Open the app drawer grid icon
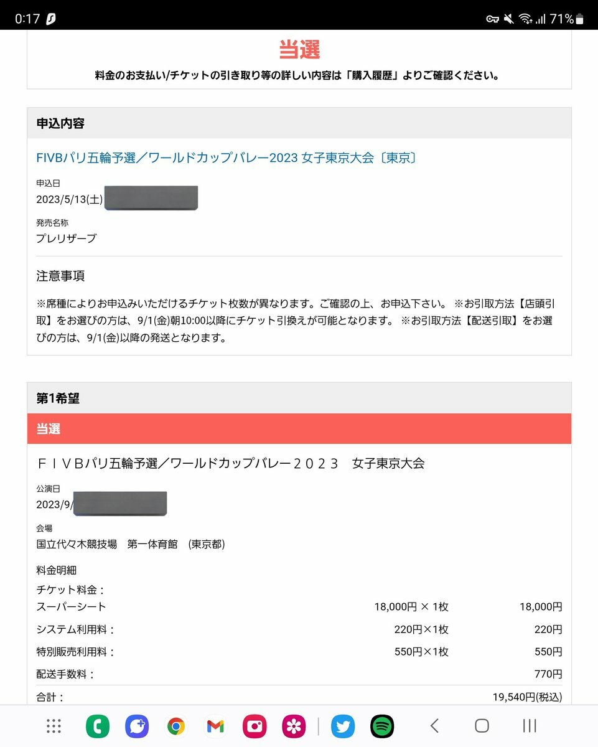The width and height of the screenshot is (598, 747). pos(54,726)
